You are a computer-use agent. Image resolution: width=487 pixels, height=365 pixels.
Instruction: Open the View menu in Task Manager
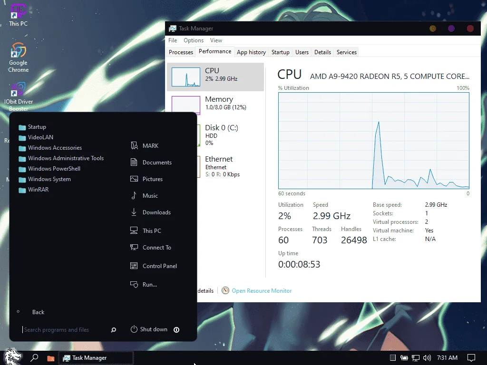click(216, 40)
